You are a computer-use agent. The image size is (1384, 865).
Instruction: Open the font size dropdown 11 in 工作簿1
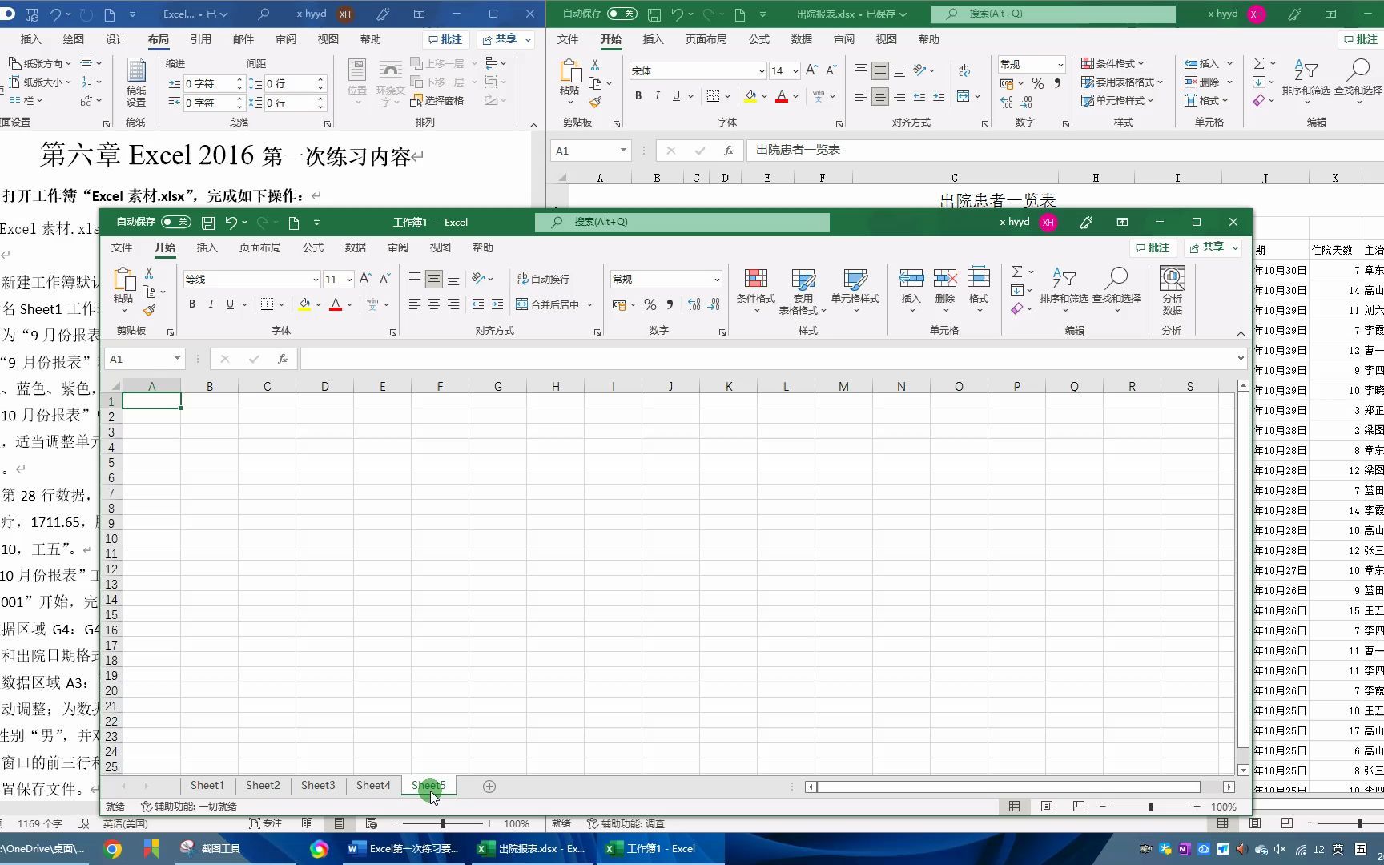(349, 279)
